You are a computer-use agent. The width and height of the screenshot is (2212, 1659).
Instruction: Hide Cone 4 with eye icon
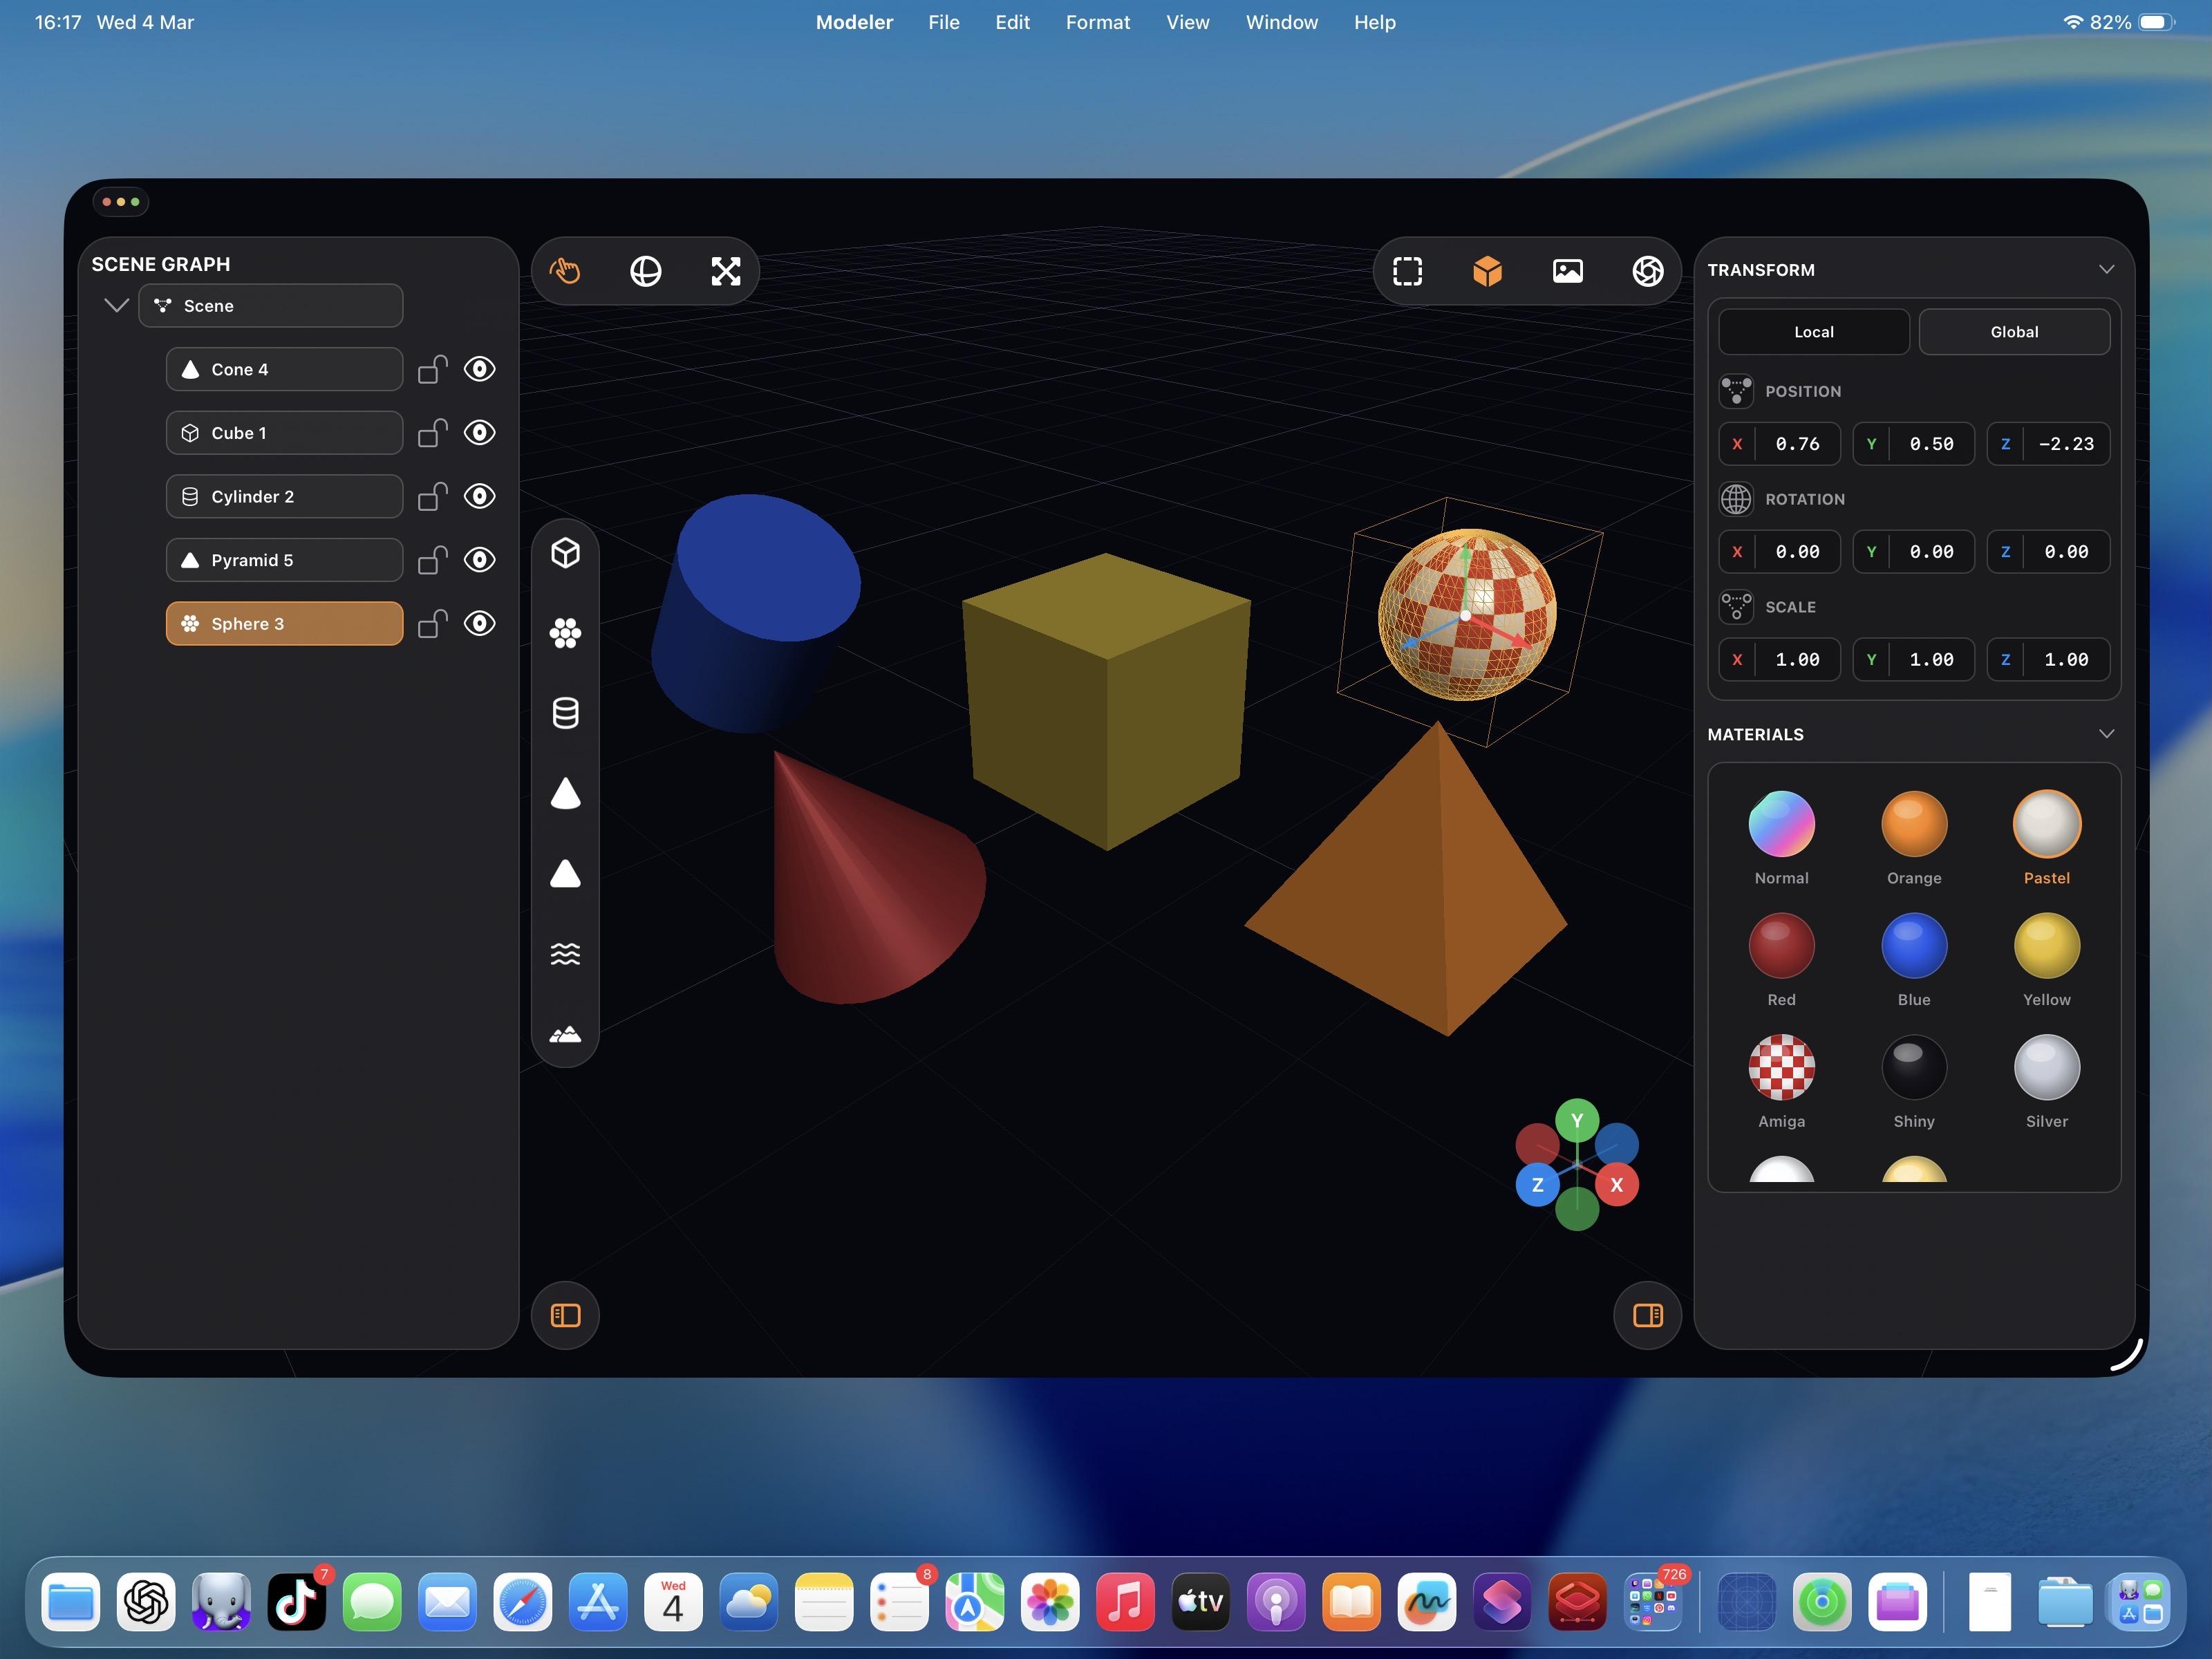coord(480,369)
